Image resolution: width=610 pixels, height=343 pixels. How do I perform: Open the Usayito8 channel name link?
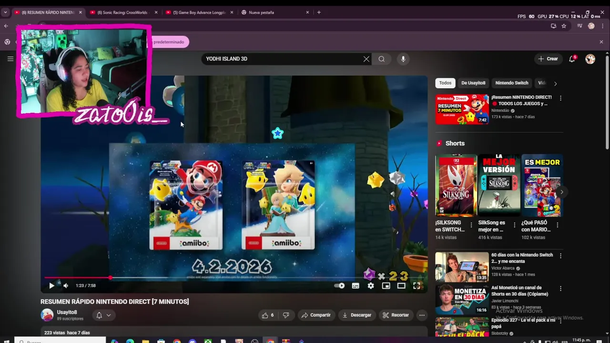click(67, 312)
